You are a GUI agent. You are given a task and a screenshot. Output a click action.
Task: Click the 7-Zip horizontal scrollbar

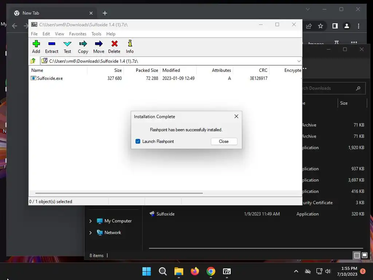(119, 193)
